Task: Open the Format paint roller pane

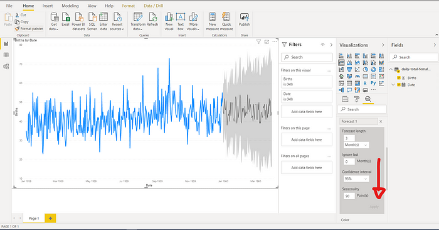Action: (356, 99)
